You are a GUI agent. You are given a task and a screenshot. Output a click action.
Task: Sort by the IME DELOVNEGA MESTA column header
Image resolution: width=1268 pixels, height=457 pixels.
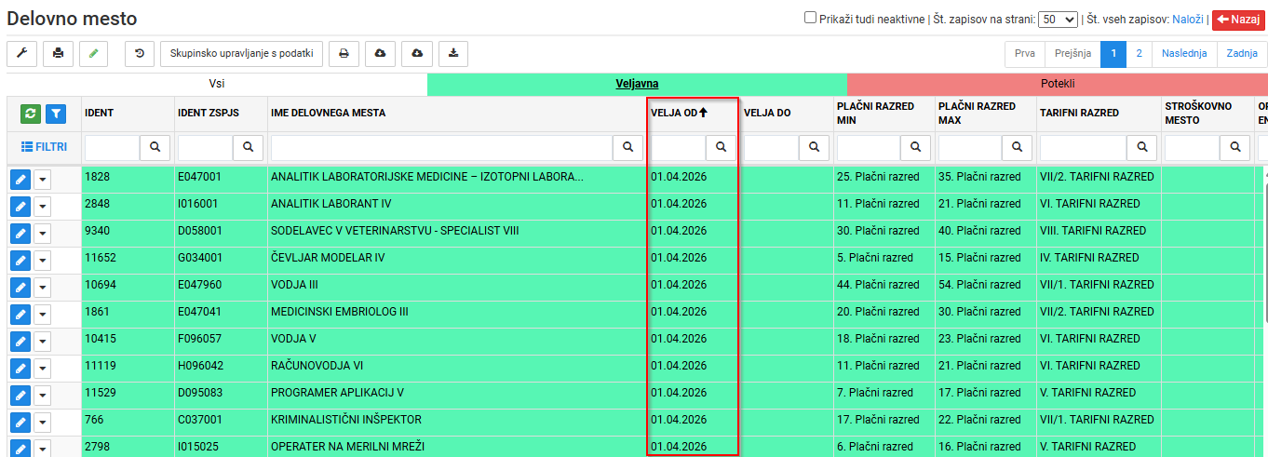tap(328, 114)
